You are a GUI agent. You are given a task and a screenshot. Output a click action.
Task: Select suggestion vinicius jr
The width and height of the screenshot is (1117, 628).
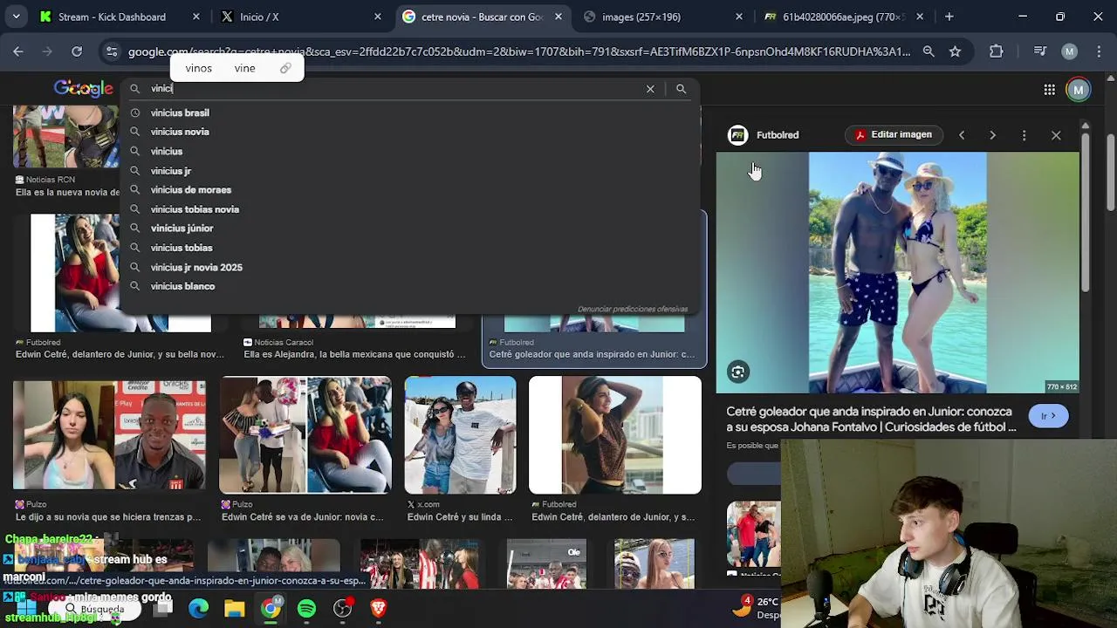tap(410, 171)
